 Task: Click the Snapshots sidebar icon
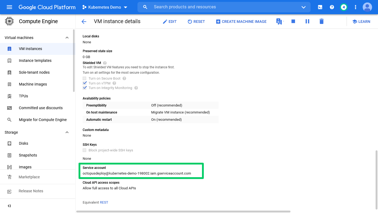click(x=9, y=155)
